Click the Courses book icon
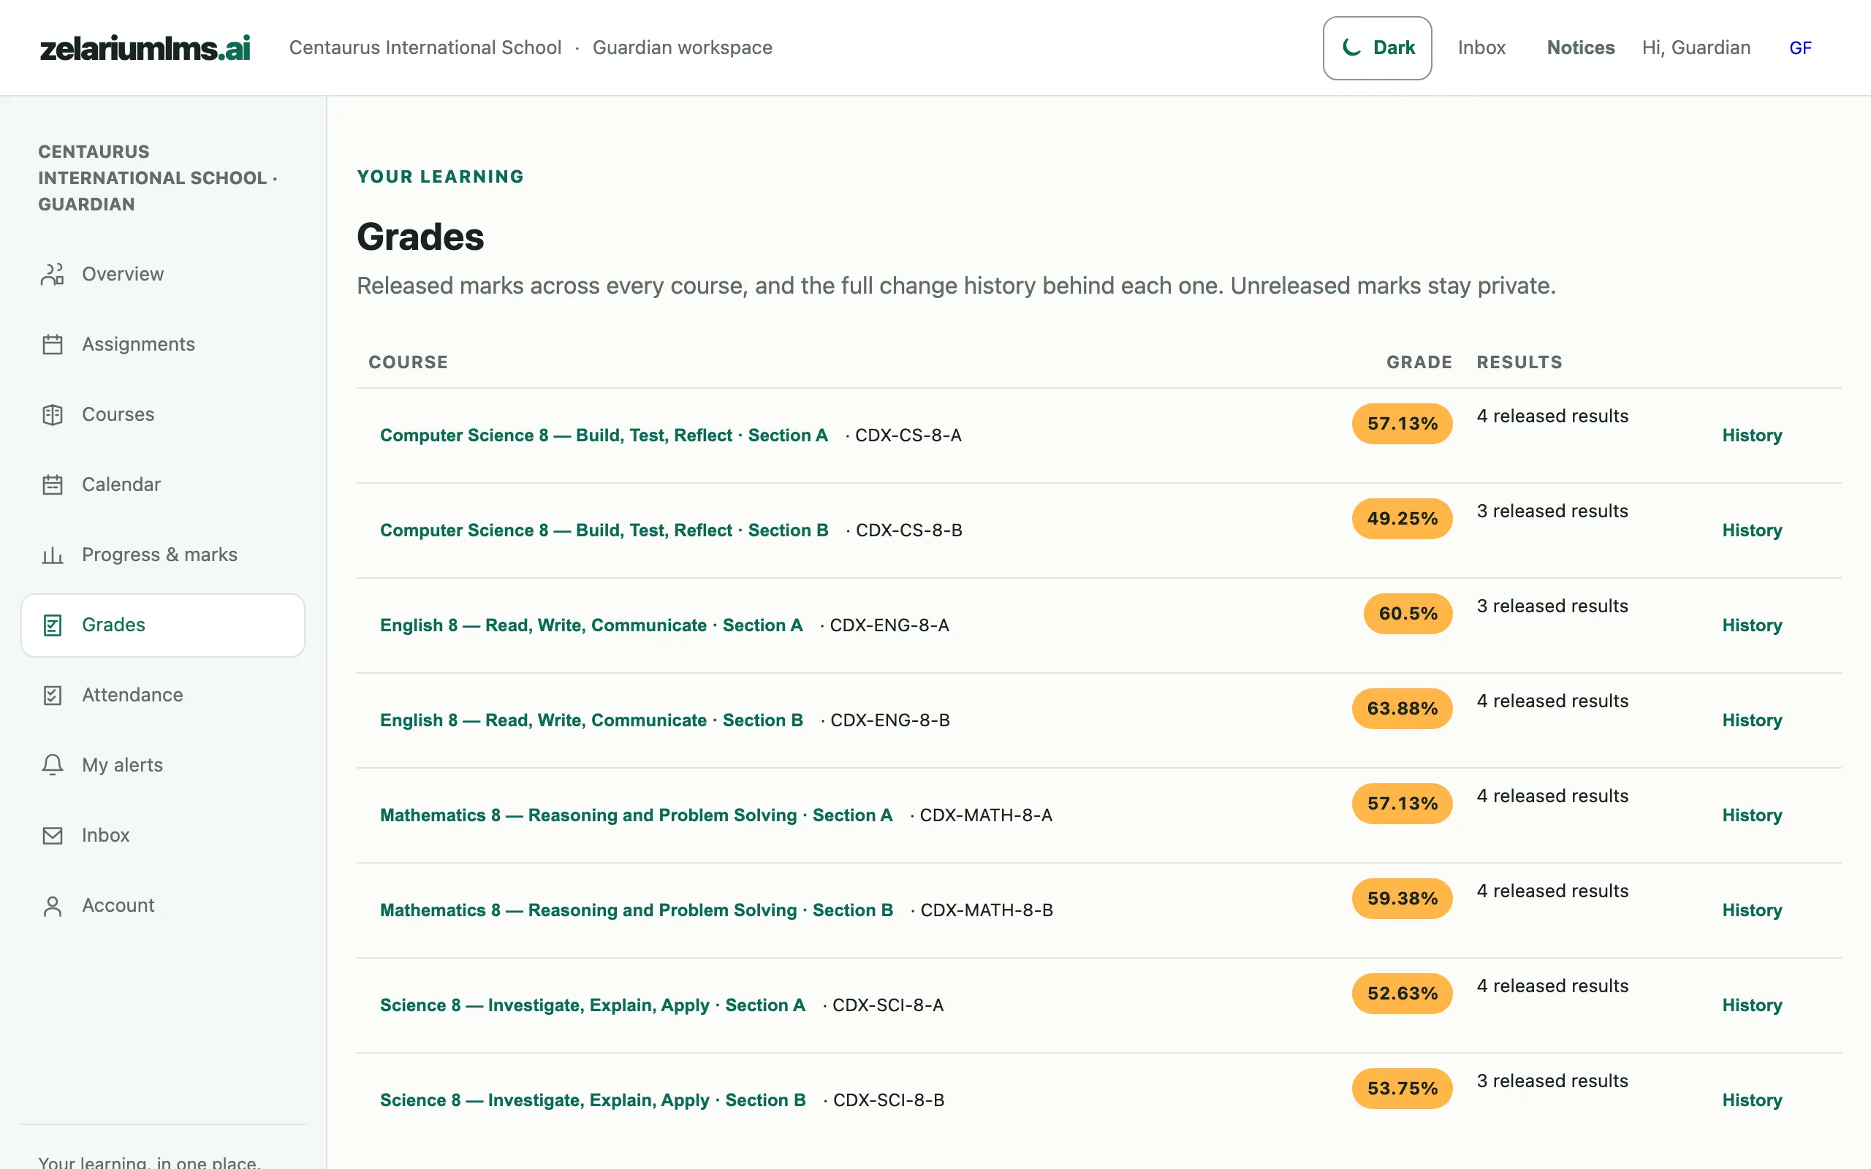 (52, 415)
